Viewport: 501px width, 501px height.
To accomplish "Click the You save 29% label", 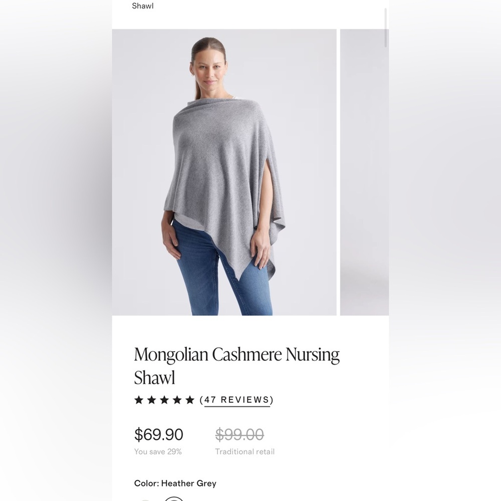I will pos(158,451).
